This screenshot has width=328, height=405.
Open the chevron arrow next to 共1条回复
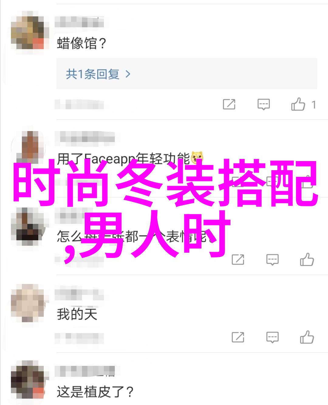pyautogui.click(x=128, y=74)
